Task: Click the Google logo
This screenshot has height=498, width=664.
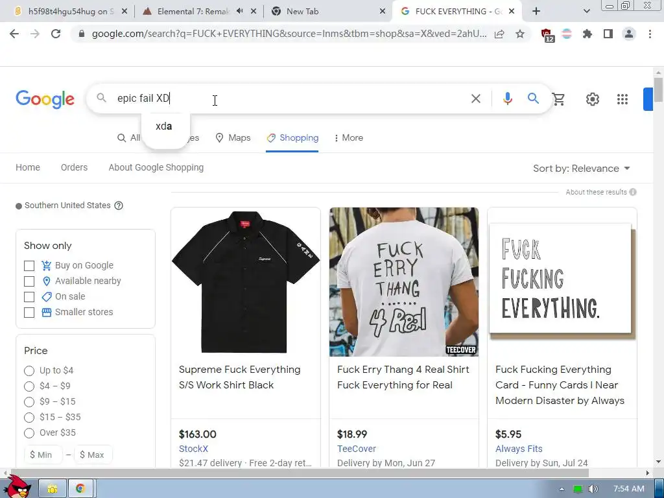Action: [x=45, y=99]
